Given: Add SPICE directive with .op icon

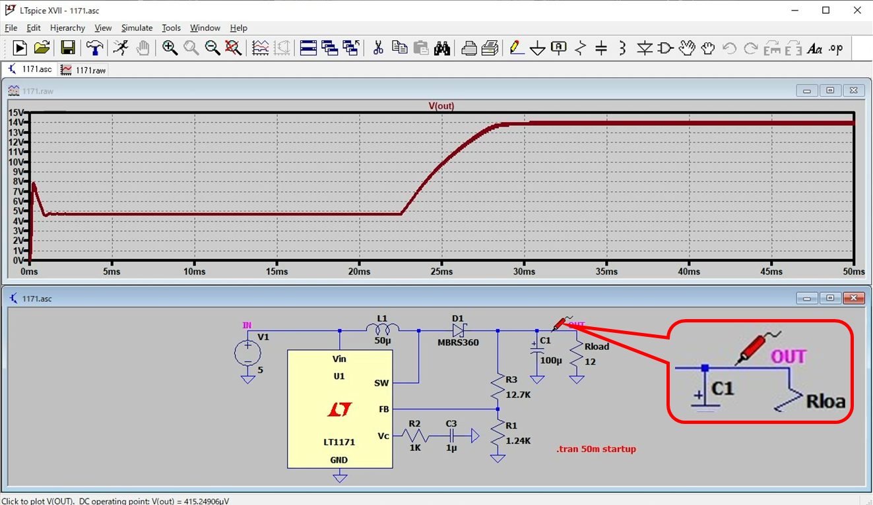Looking at the screenshot, I should [836, 47].
